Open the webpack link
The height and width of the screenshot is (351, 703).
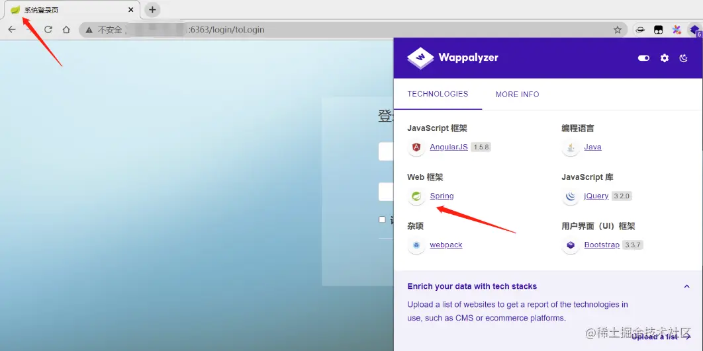click(x=445, y=245)
